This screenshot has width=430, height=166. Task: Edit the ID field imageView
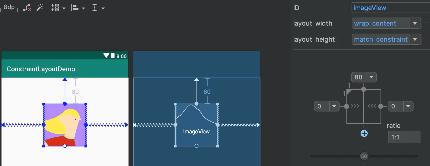pyautogui.click(x=391, y=8)
